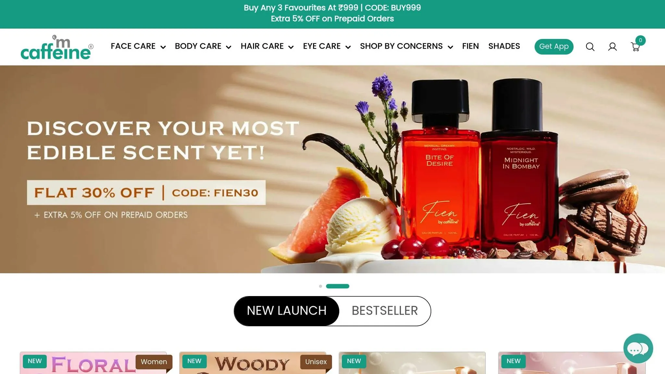Go to first carousel slide dot
This screenshot has height=374, width=665.
(x=320, y=286)
